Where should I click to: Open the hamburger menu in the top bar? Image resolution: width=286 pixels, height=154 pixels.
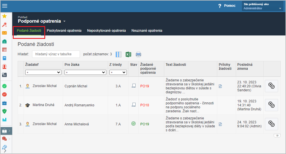[5, 6]
